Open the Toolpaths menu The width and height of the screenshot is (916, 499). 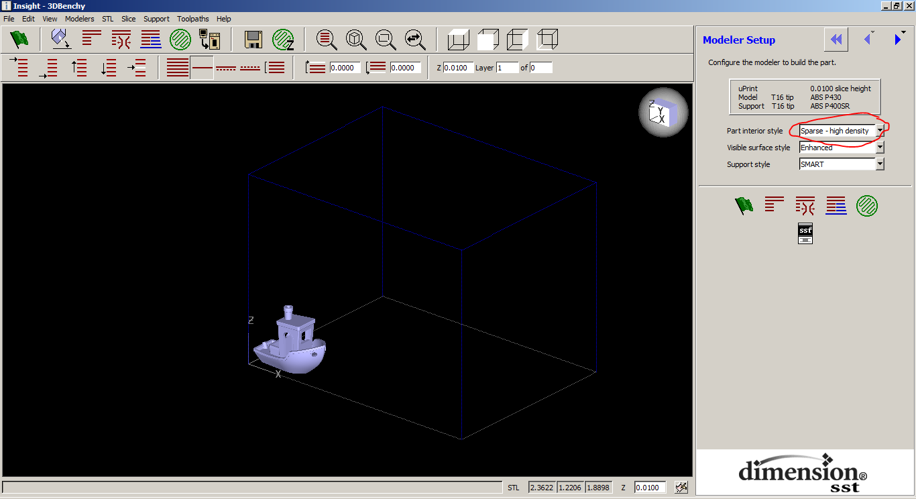click(x=193, y=19)
